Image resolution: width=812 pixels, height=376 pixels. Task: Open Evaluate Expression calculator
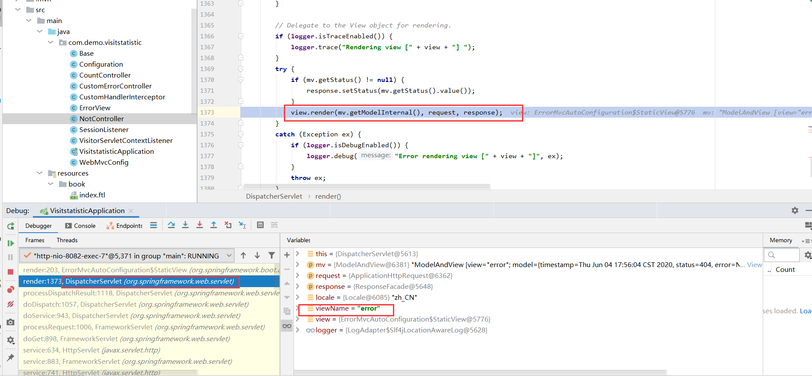[260, 225]
